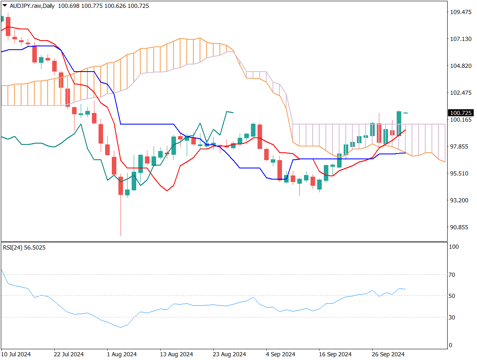Select the 10 Jul 2024 date label
Image resolution: width=477 pixels, height=360 pixels.
16,354
